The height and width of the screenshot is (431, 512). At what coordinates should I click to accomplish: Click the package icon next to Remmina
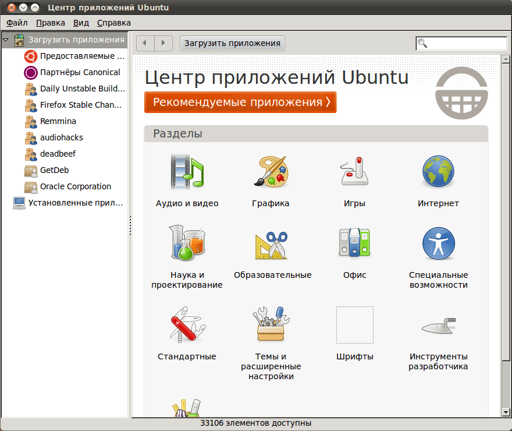pyautogui.click(x=31, y=122)
